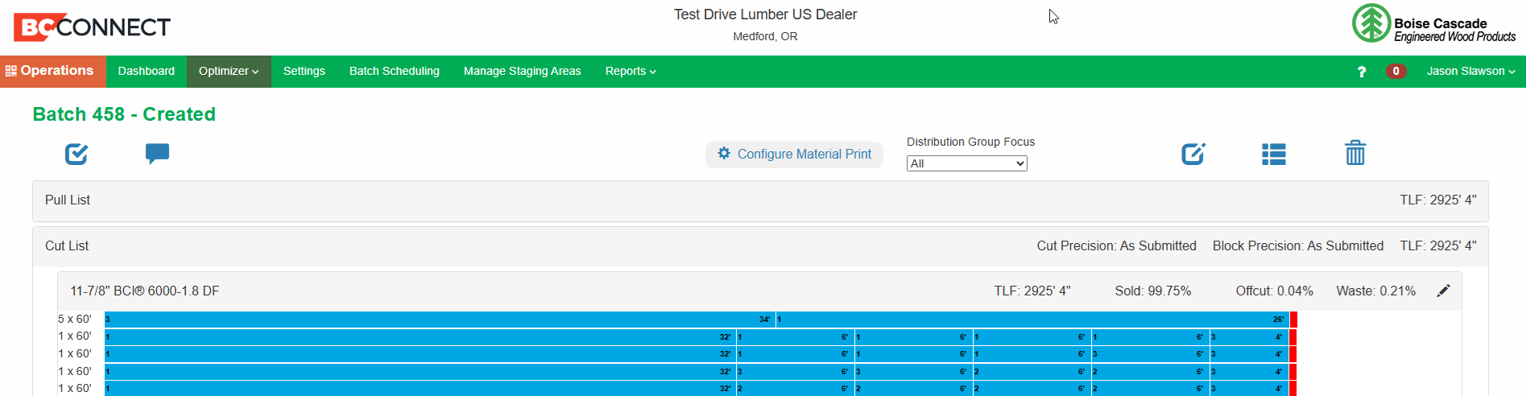The width and height of the screenshot is (1526, 396).
Task: Click the Block Precision: As Submitted text
Action: (x=1298, y=246)
